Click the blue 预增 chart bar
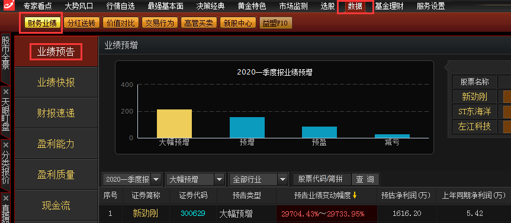The height and width of the screenshot is (223, 511). point(247,128)
